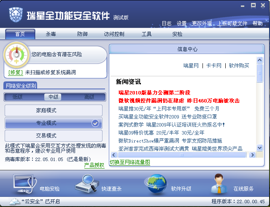Viewport: 270px width, 207px height.
Task: Choose 专业模式 mode
Action: click(x=54, y=123)
